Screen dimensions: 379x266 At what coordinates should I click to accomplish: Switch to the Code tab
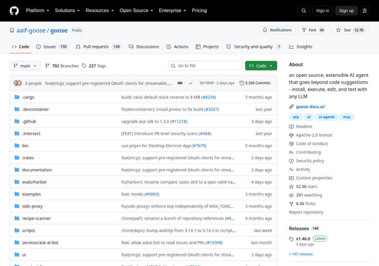(21, 47)
